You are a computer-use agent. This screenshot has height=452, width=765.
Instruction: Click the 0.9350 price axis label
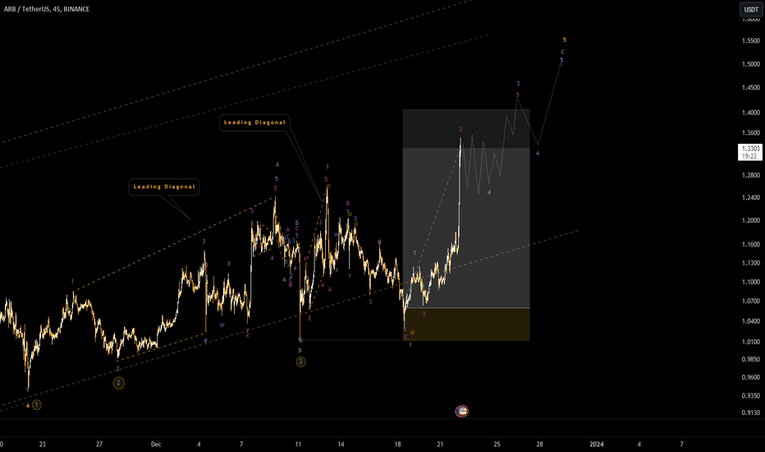[x=751, y=396]
